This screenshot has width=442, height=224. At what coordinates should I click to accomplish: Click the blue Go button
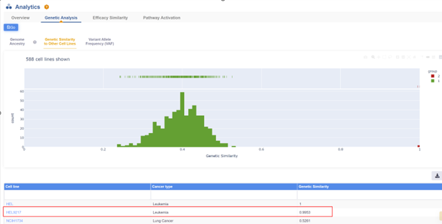(11, 27)
